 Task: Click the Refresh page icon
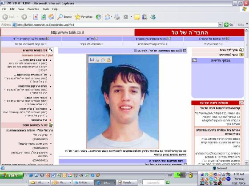pos(44,17)
